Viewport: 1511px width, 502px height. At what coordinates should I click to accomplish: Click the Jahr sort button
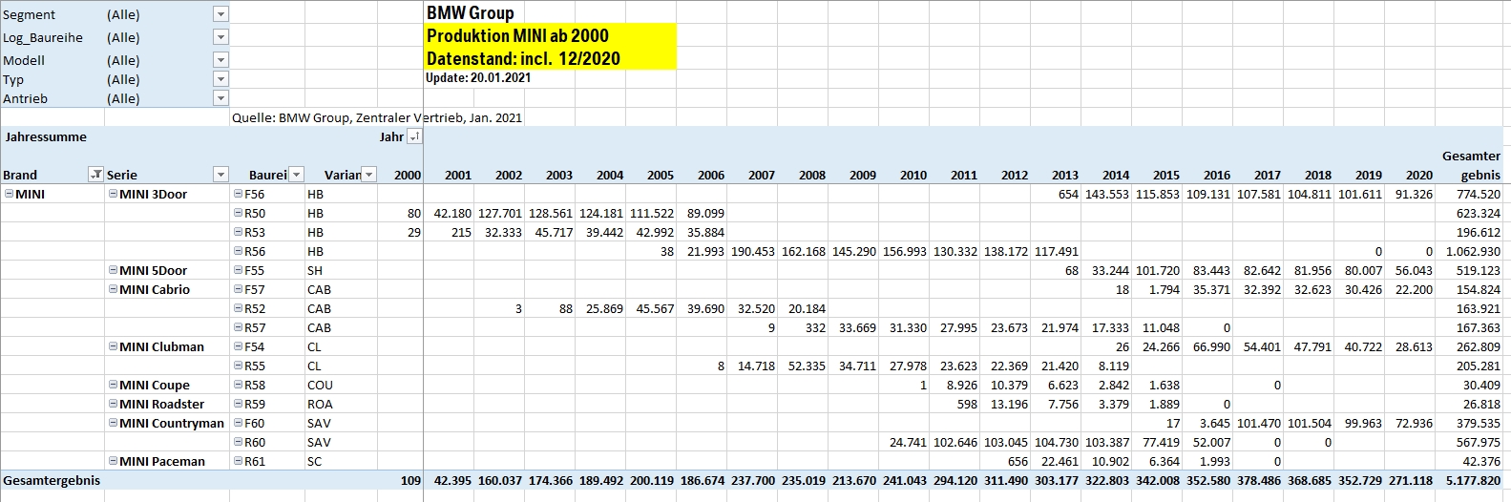[414, 137]
